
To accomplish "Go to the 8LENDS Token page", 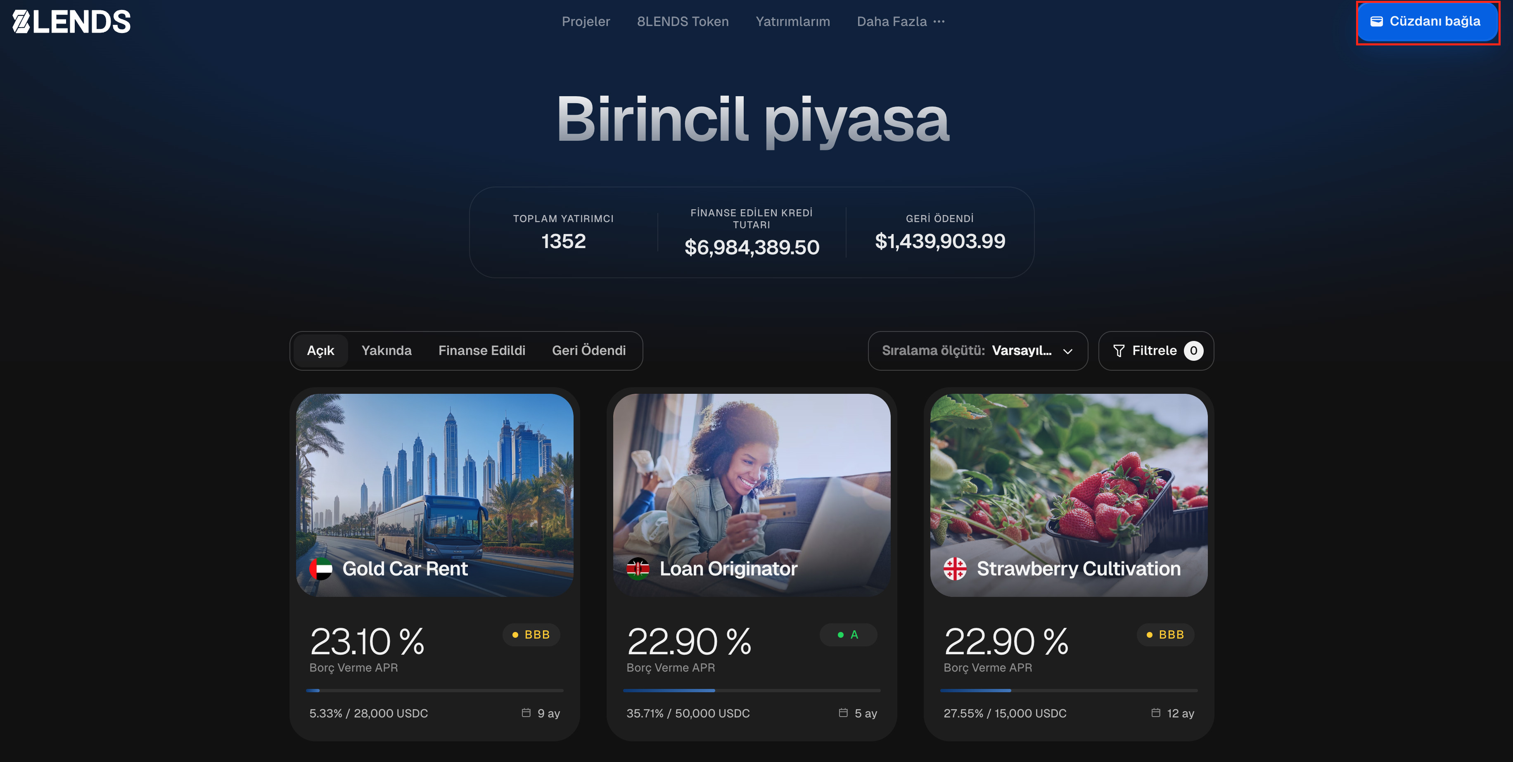I will pyautogui.click(x=683, y=22).
